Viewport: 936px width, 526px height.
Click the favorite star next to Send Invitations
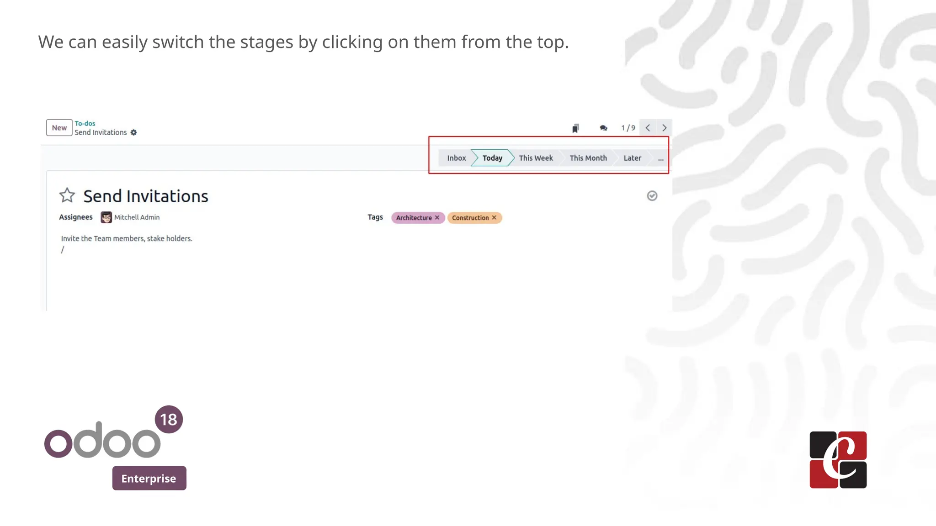click(67, 195)
